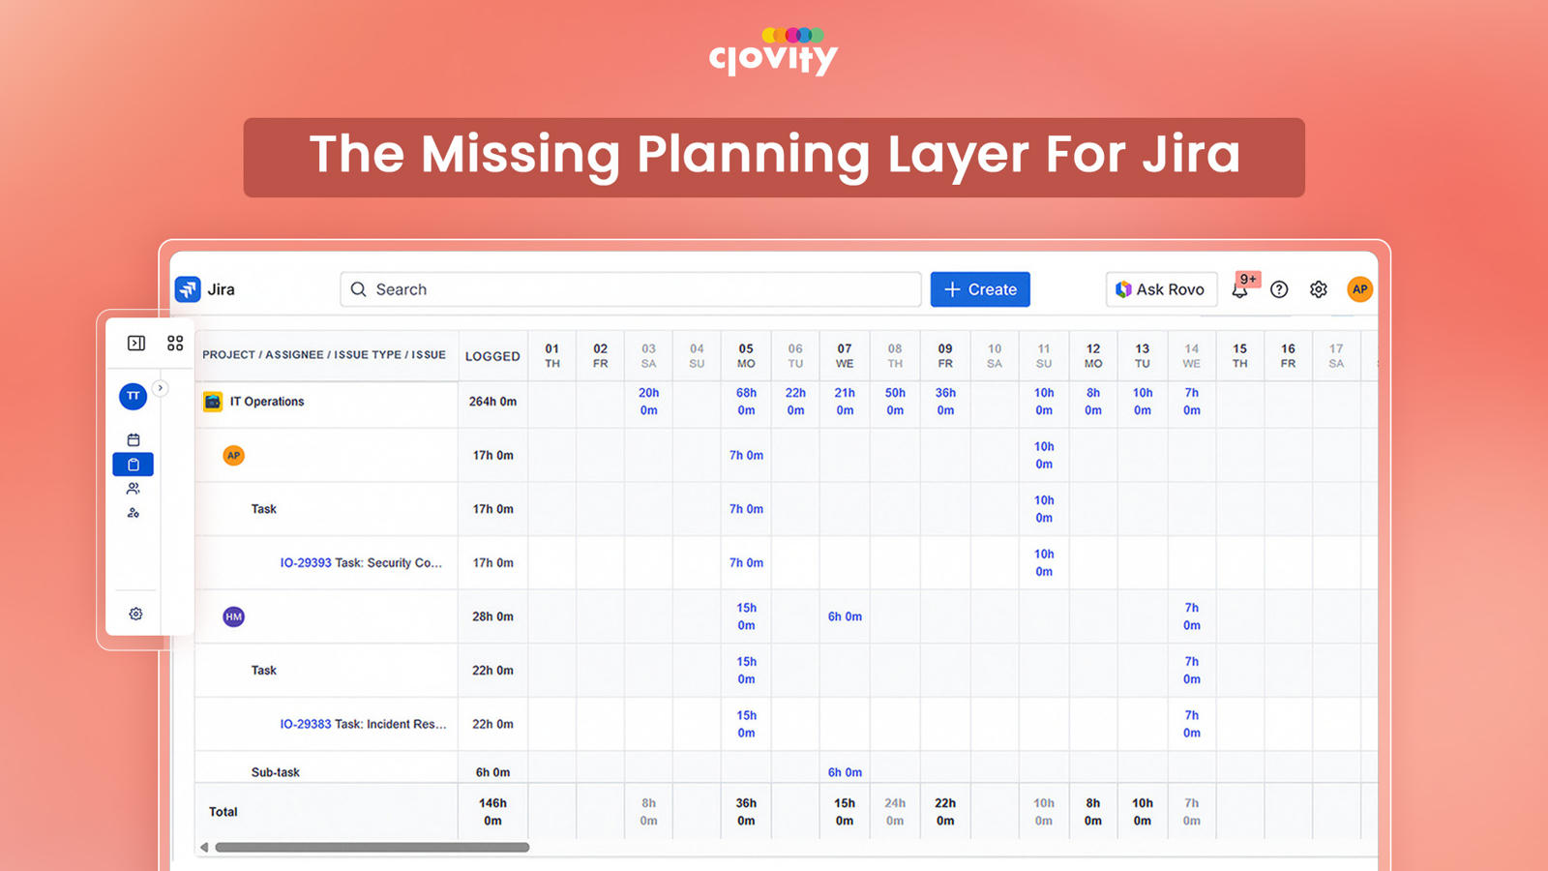Click the left arrow of horizontal scrollbar
The image size is (1548, 871).
click(x=204, y=848)
